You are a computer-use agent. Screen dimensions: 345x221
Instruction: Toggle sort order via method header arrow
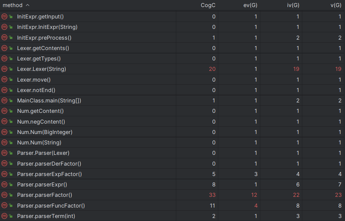point(28,5)
